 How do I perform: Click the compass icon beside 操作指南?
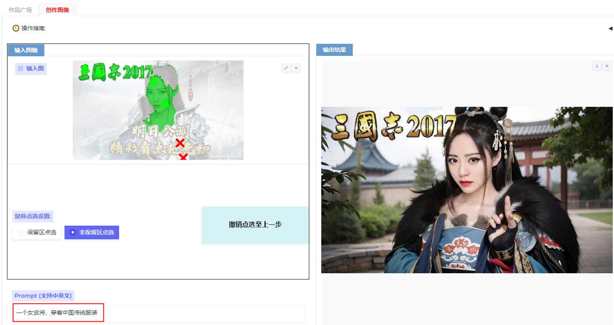coord(16,28)
